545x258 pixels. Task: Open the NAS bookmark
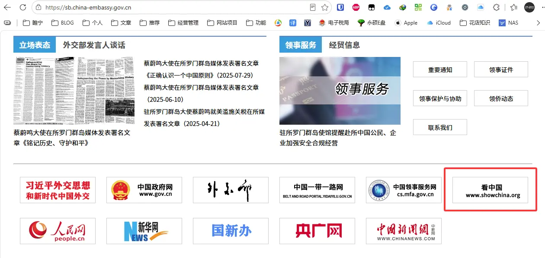coord(508,22)
